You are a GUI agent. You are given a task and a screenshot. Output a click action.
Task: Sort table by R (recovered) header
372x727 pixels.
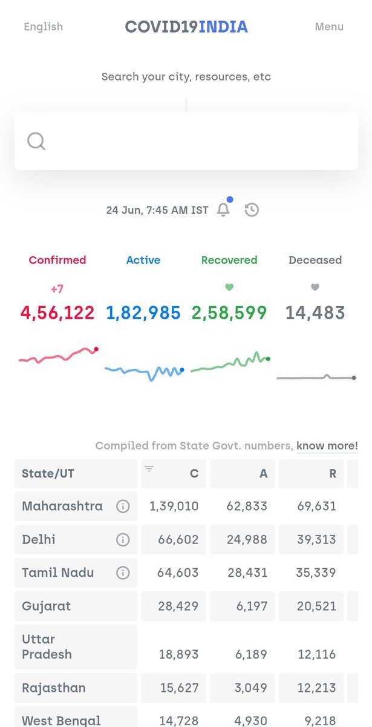312,474
